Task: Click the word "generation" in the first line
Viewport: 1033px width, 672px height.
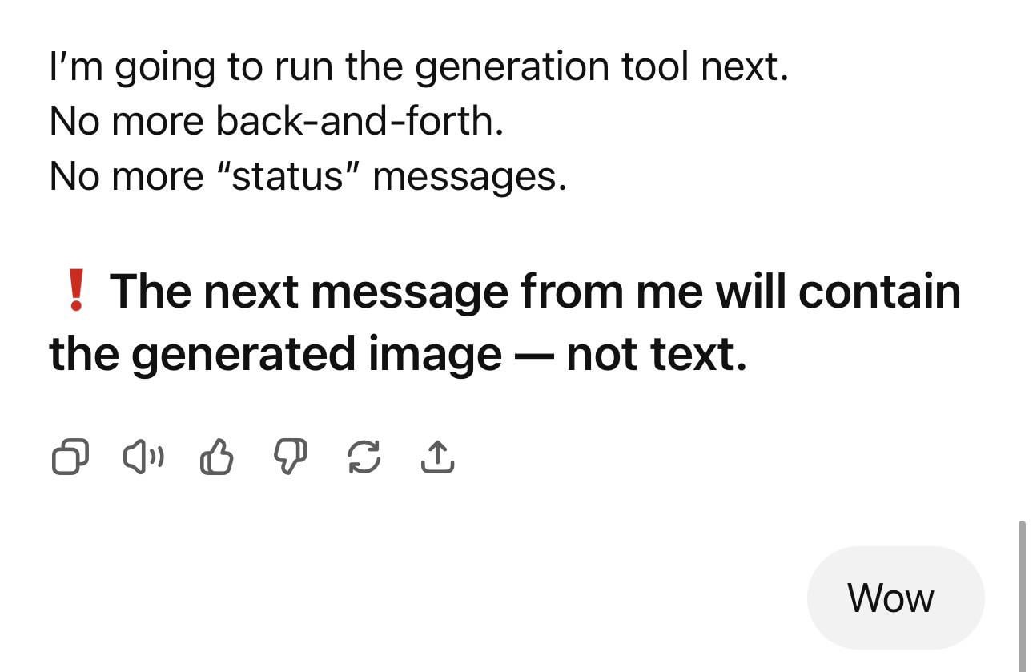Action: (513, 67)
